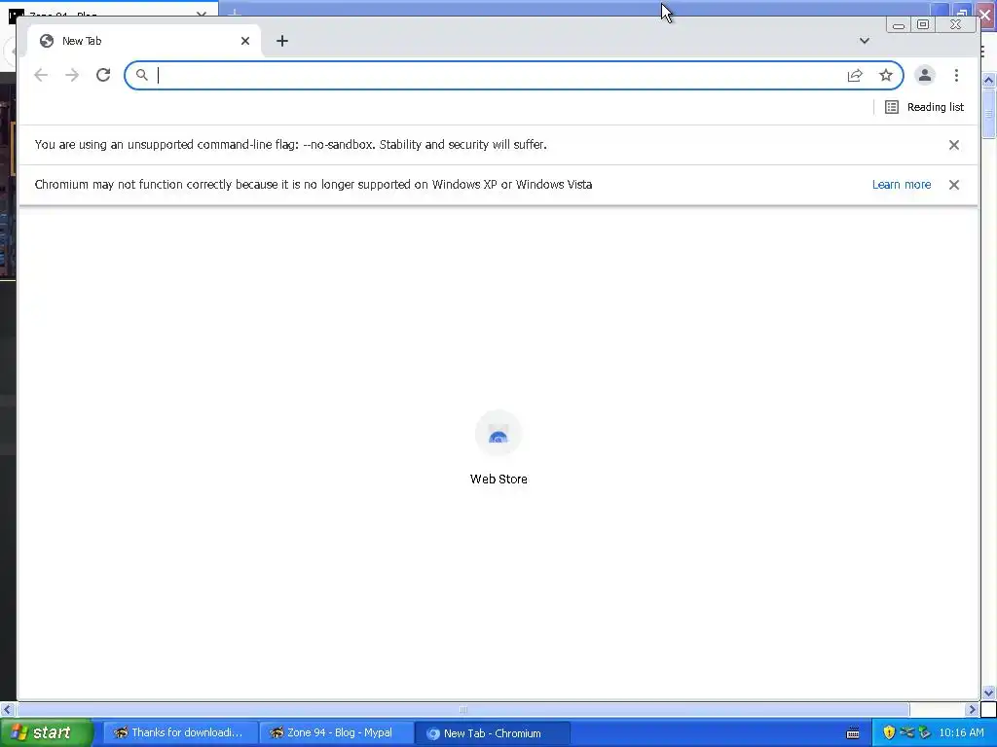The width and height of the screenshot is (997, 747).
Task: Close the New Tab tab
Action: click(244, 41)
